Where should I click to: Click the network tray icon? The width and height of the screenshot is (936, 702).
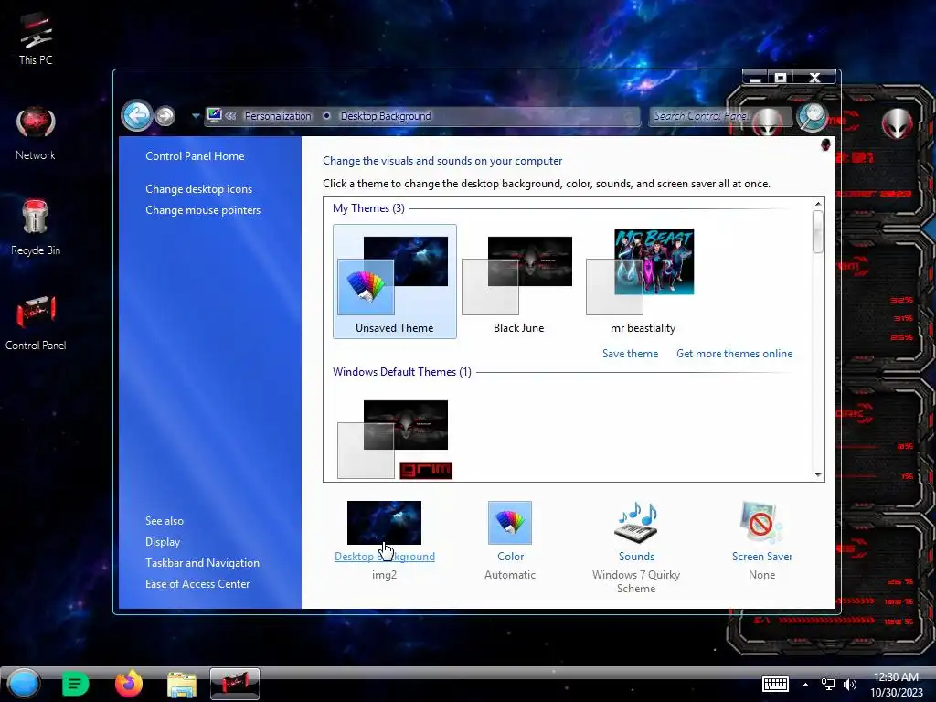[x=827, y=685]
